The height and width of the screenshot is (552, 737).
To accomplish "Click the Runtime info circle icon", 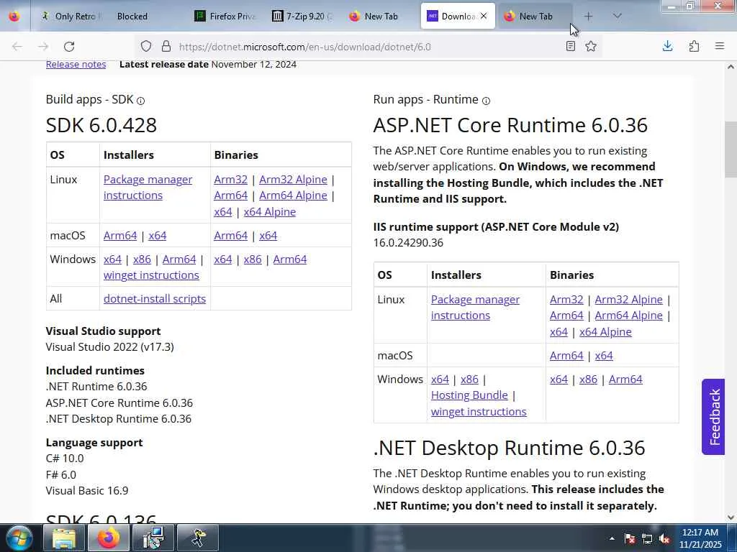I will click(x=486, y=101).
